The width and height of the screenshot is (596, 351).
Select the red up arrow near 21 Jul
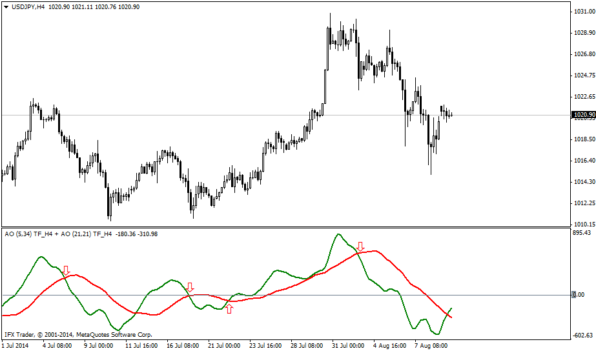point(229,308)
